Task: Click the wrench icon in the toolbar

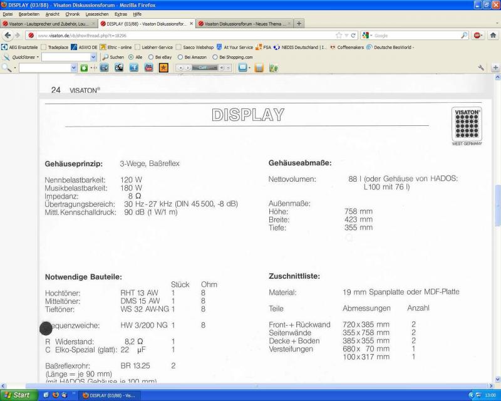Action: tap(481, 68)
